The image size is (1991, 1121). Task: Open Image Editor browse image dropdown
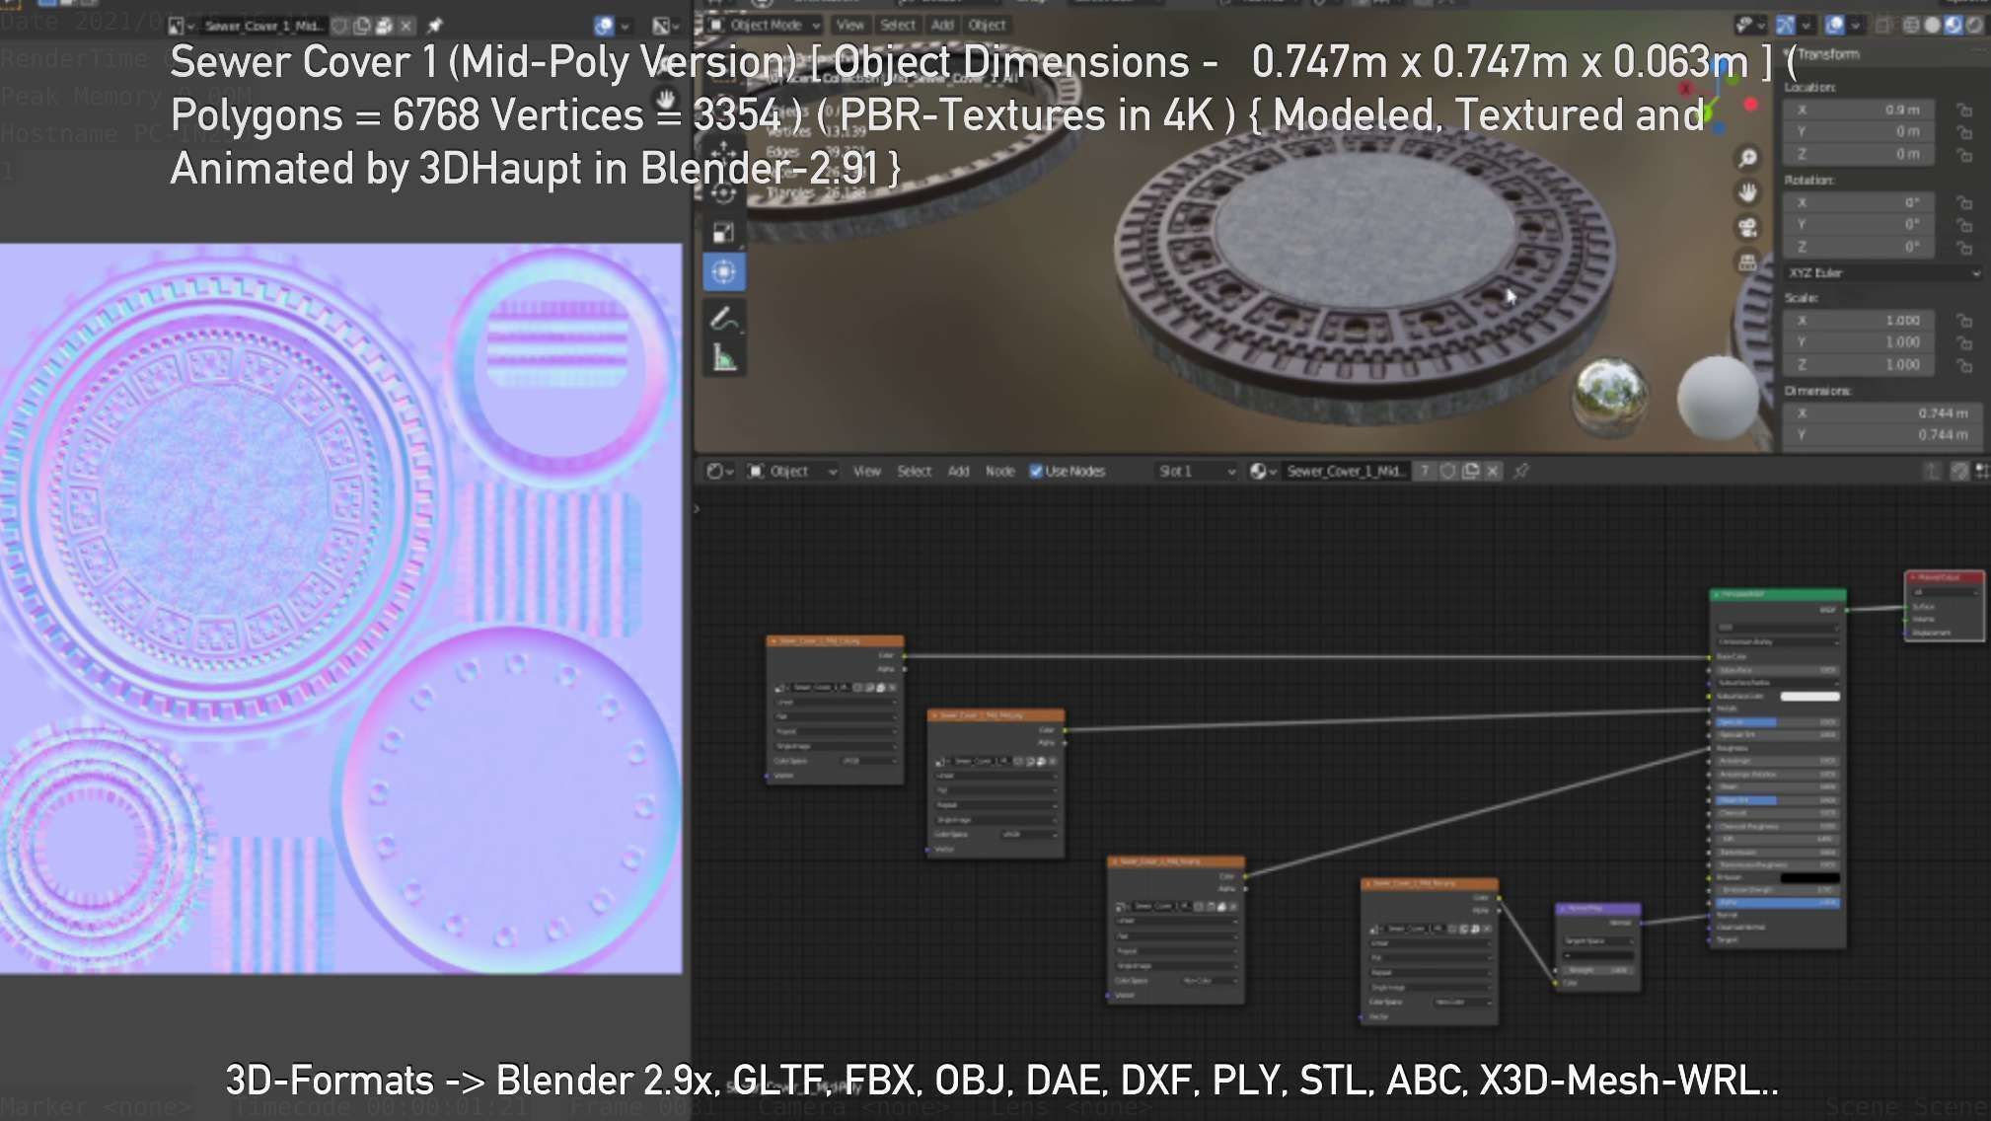[182, 26]
